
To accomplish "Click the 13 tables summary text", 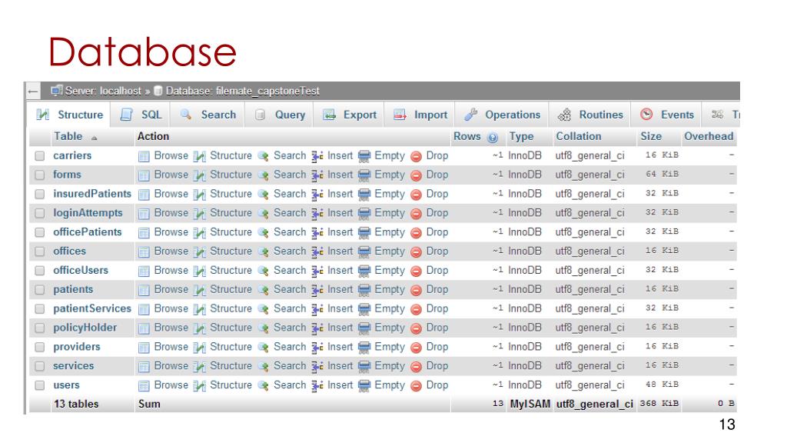I will [x=76, y=405].
